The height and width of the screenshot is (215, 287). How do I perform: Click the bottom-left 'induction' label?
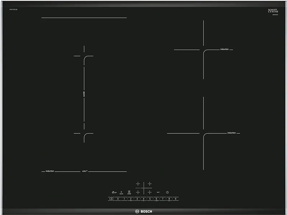pos(50,171)
